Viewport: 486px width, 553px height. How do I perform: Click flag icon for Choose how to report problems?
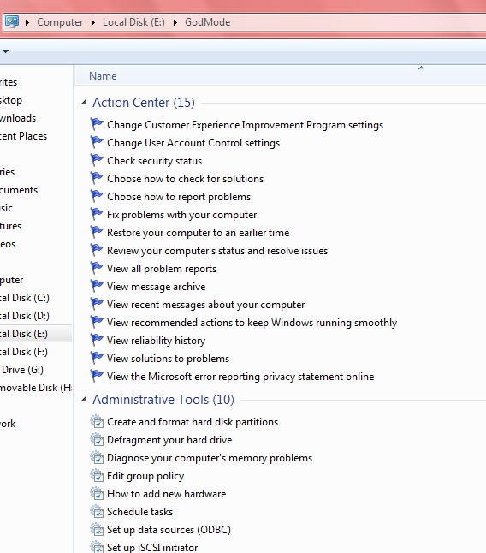click(x=96, y=196)
